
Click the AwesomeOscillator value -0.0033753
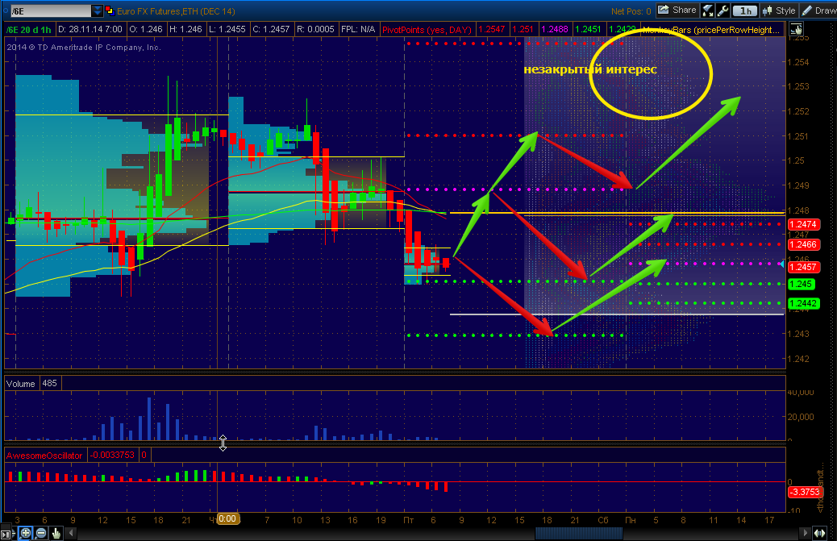[x=112, y=455]
